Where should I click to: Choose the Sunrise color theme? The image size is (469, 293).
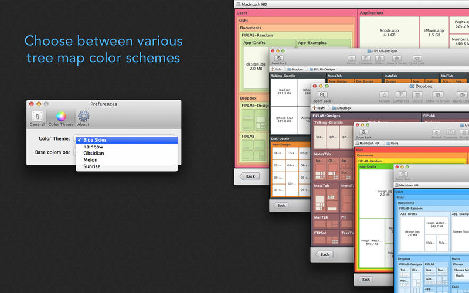(127, 166)
